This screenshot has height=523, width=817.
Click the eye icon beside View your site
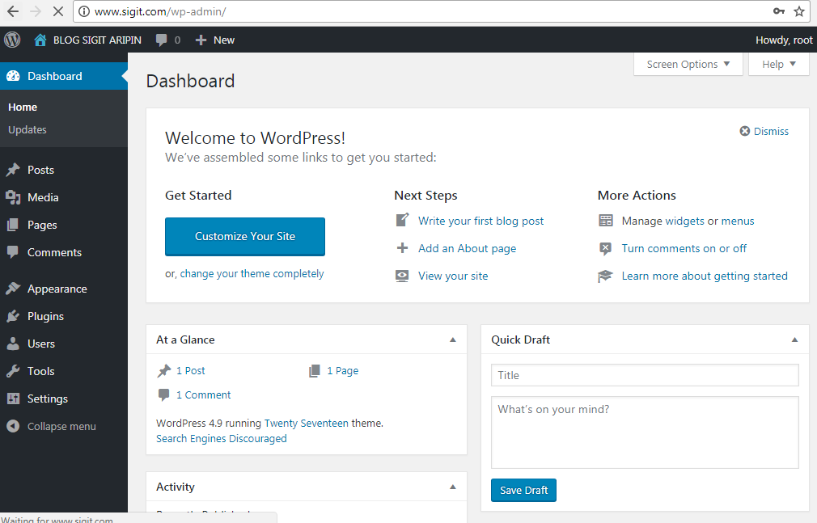pos(402,276)
